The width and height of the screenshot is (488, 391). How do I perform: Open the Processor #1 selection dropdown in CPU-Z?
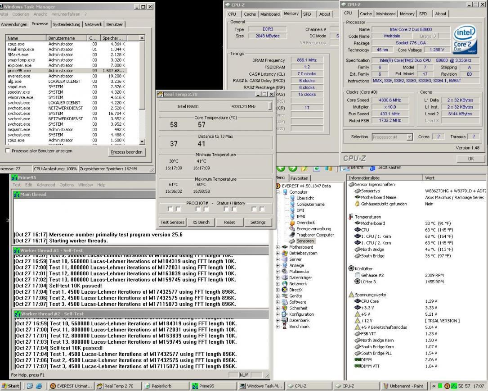tap(410, 137)
